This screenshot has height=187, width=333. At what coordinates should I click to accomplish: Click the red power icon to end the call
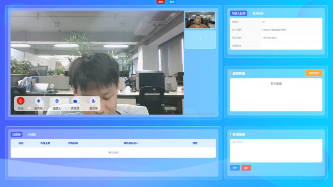(20, 101)
